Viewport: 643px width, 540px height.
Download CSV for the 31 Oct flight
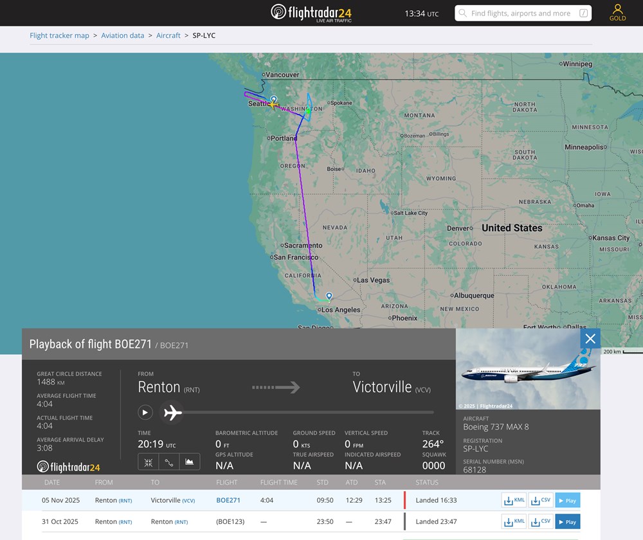541,521
